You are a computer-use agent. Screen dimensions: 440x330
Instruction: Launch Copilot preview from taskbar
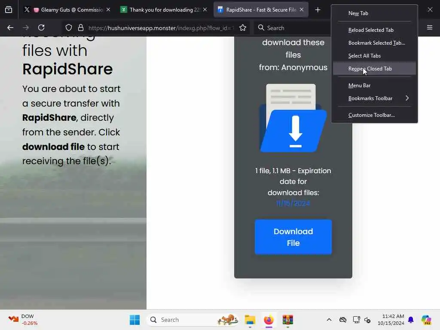coord(426,320)
